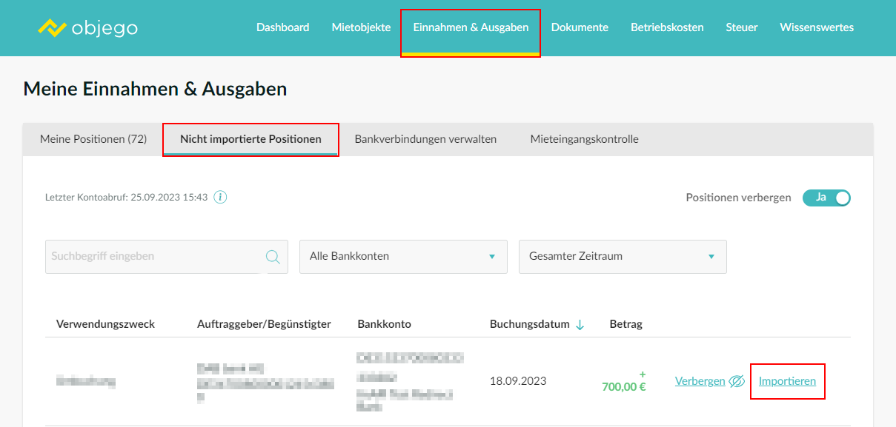
Task: Go to Mietobjekte in navigation
Action: tap(361, 27)
